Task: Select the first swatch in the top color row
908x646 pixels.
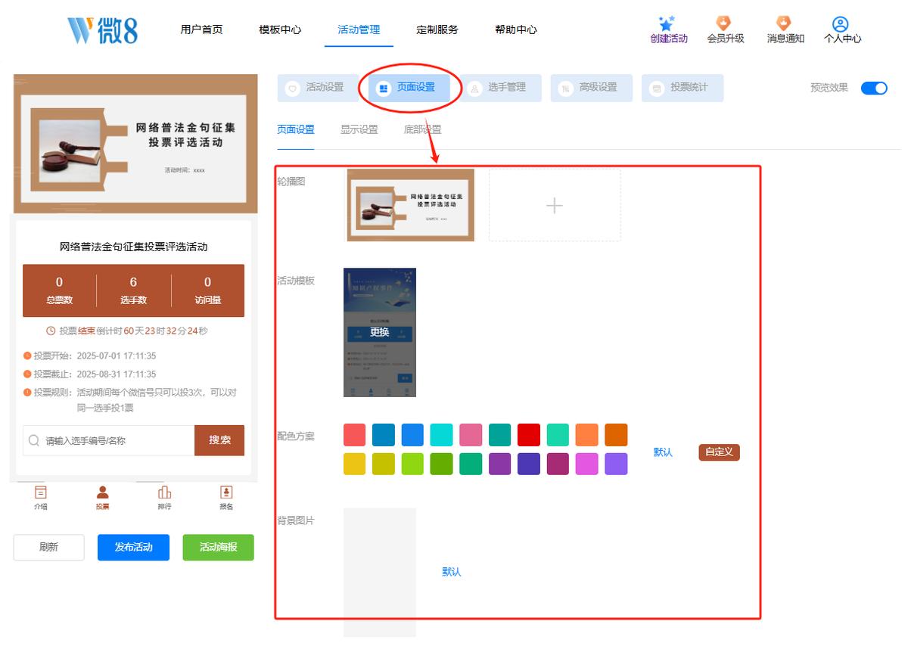Action: coord(355,435)
